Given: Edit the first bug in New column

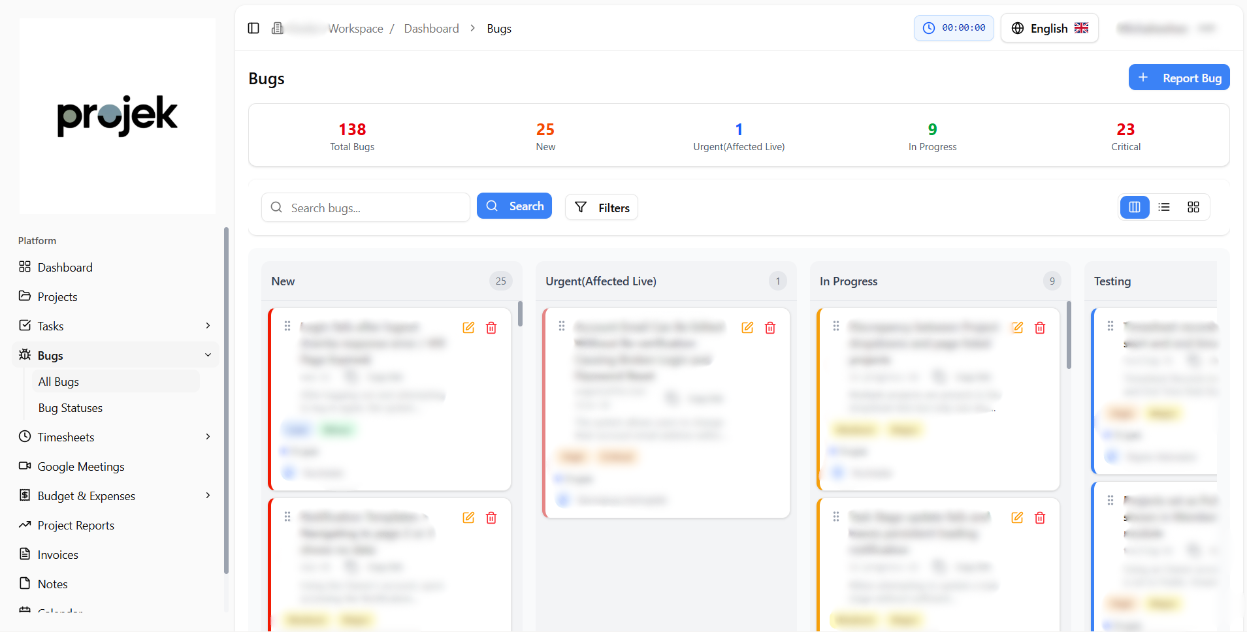Looking at the screenshot, I should (x=468, y=328).
